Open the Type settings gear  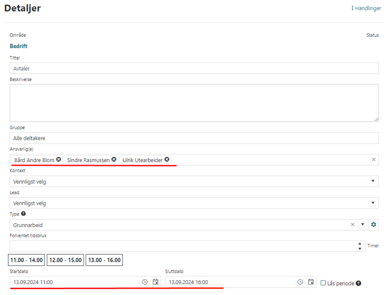[373, 225]
